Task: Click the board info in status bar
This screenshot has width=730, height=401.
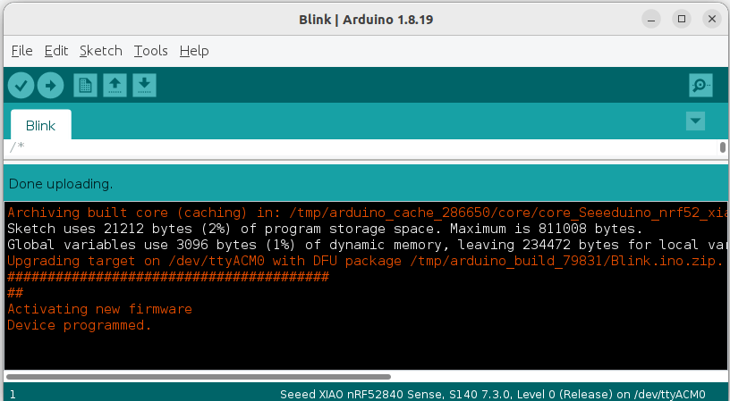Action: click(492, 394)
